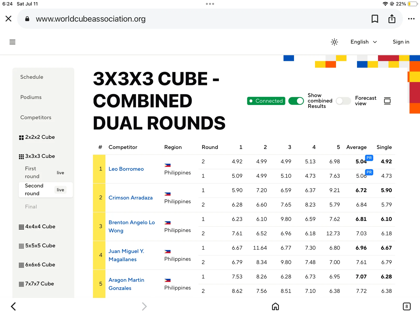Click the Sign in link
The image size is (420, 315).
click(x=401, y=42)
